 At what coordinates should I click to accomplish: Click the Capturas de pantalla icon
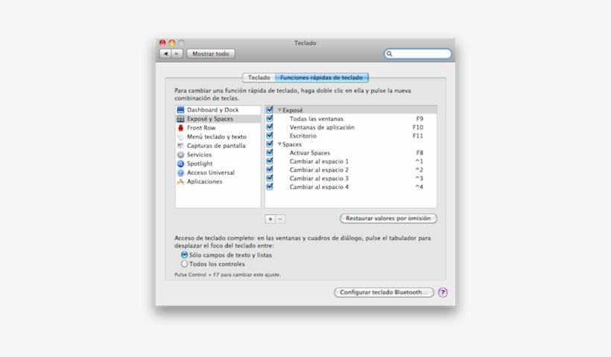tap(180, 146)
